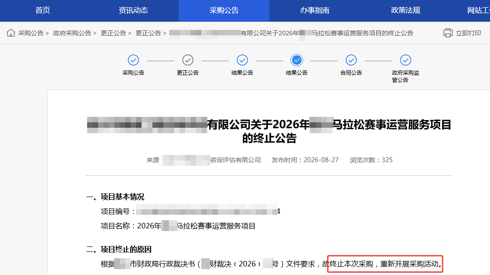Select the 合同公告 step circle
The width and height of the screenshot is (490, 275).
pos(351,60)
